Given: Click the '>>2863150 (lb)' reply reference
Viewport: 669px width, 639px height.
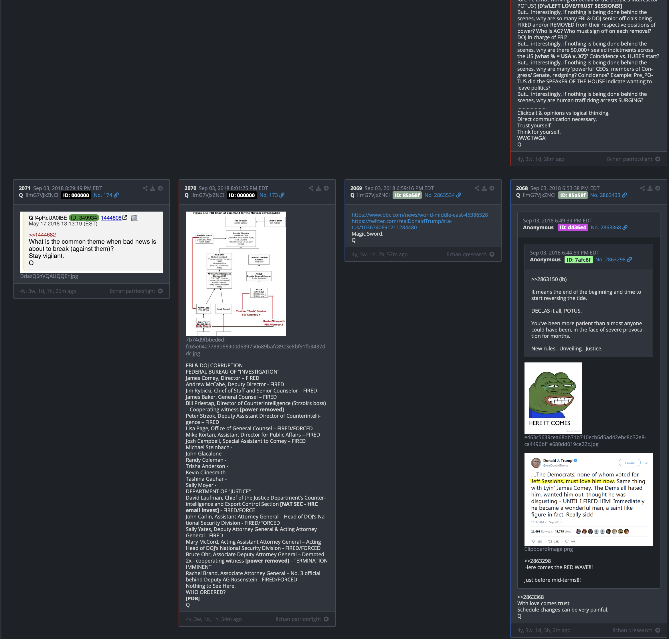Looking at the screenshot, I should click(549, 279).
